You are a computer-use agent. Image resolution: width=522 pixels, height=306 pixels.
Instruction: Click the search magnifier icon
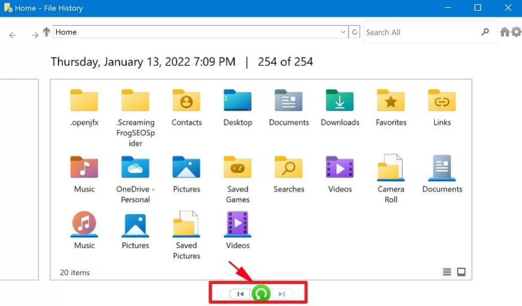pyautogui.click(x=485, y=32)
